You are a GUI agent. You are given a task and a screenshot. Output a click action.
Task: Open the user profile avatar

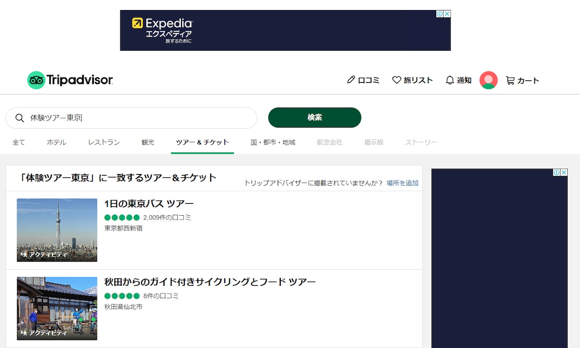(488, 80)
